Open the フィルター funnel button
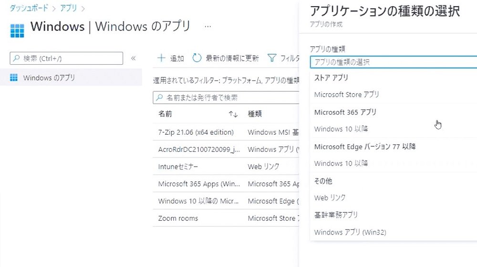 (x=284, y=58)
